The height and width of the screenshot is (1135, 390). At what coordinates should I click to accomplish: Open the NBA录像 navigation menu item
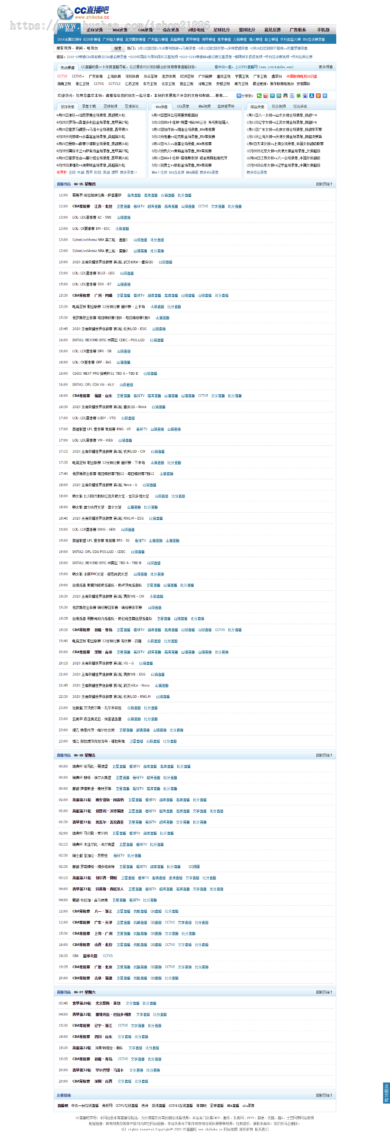tap(120, 30)
